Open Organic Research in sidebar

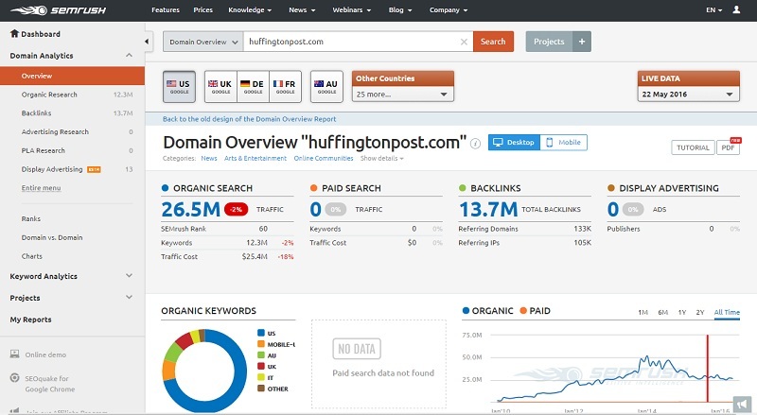point(49,95)
